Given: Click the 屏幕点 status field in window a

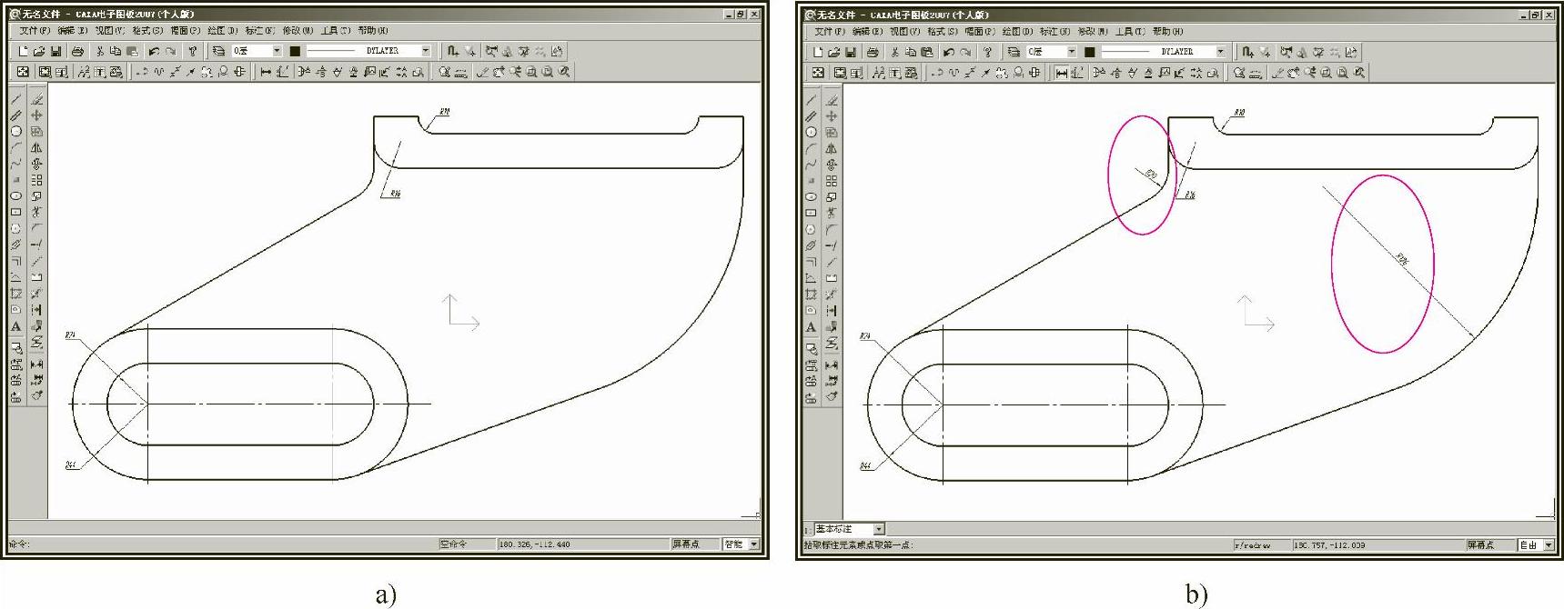Looking at the screenshot, I should tap(695, 544).
